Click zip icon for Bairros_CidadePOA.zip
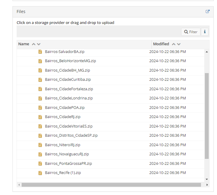The width and height of the screenshot is (217, 195). click(x=40, y=108)
